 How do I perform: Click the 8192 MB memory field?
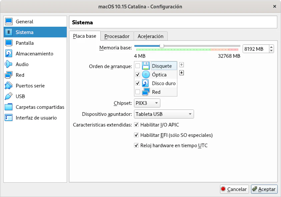pos(255,49)
